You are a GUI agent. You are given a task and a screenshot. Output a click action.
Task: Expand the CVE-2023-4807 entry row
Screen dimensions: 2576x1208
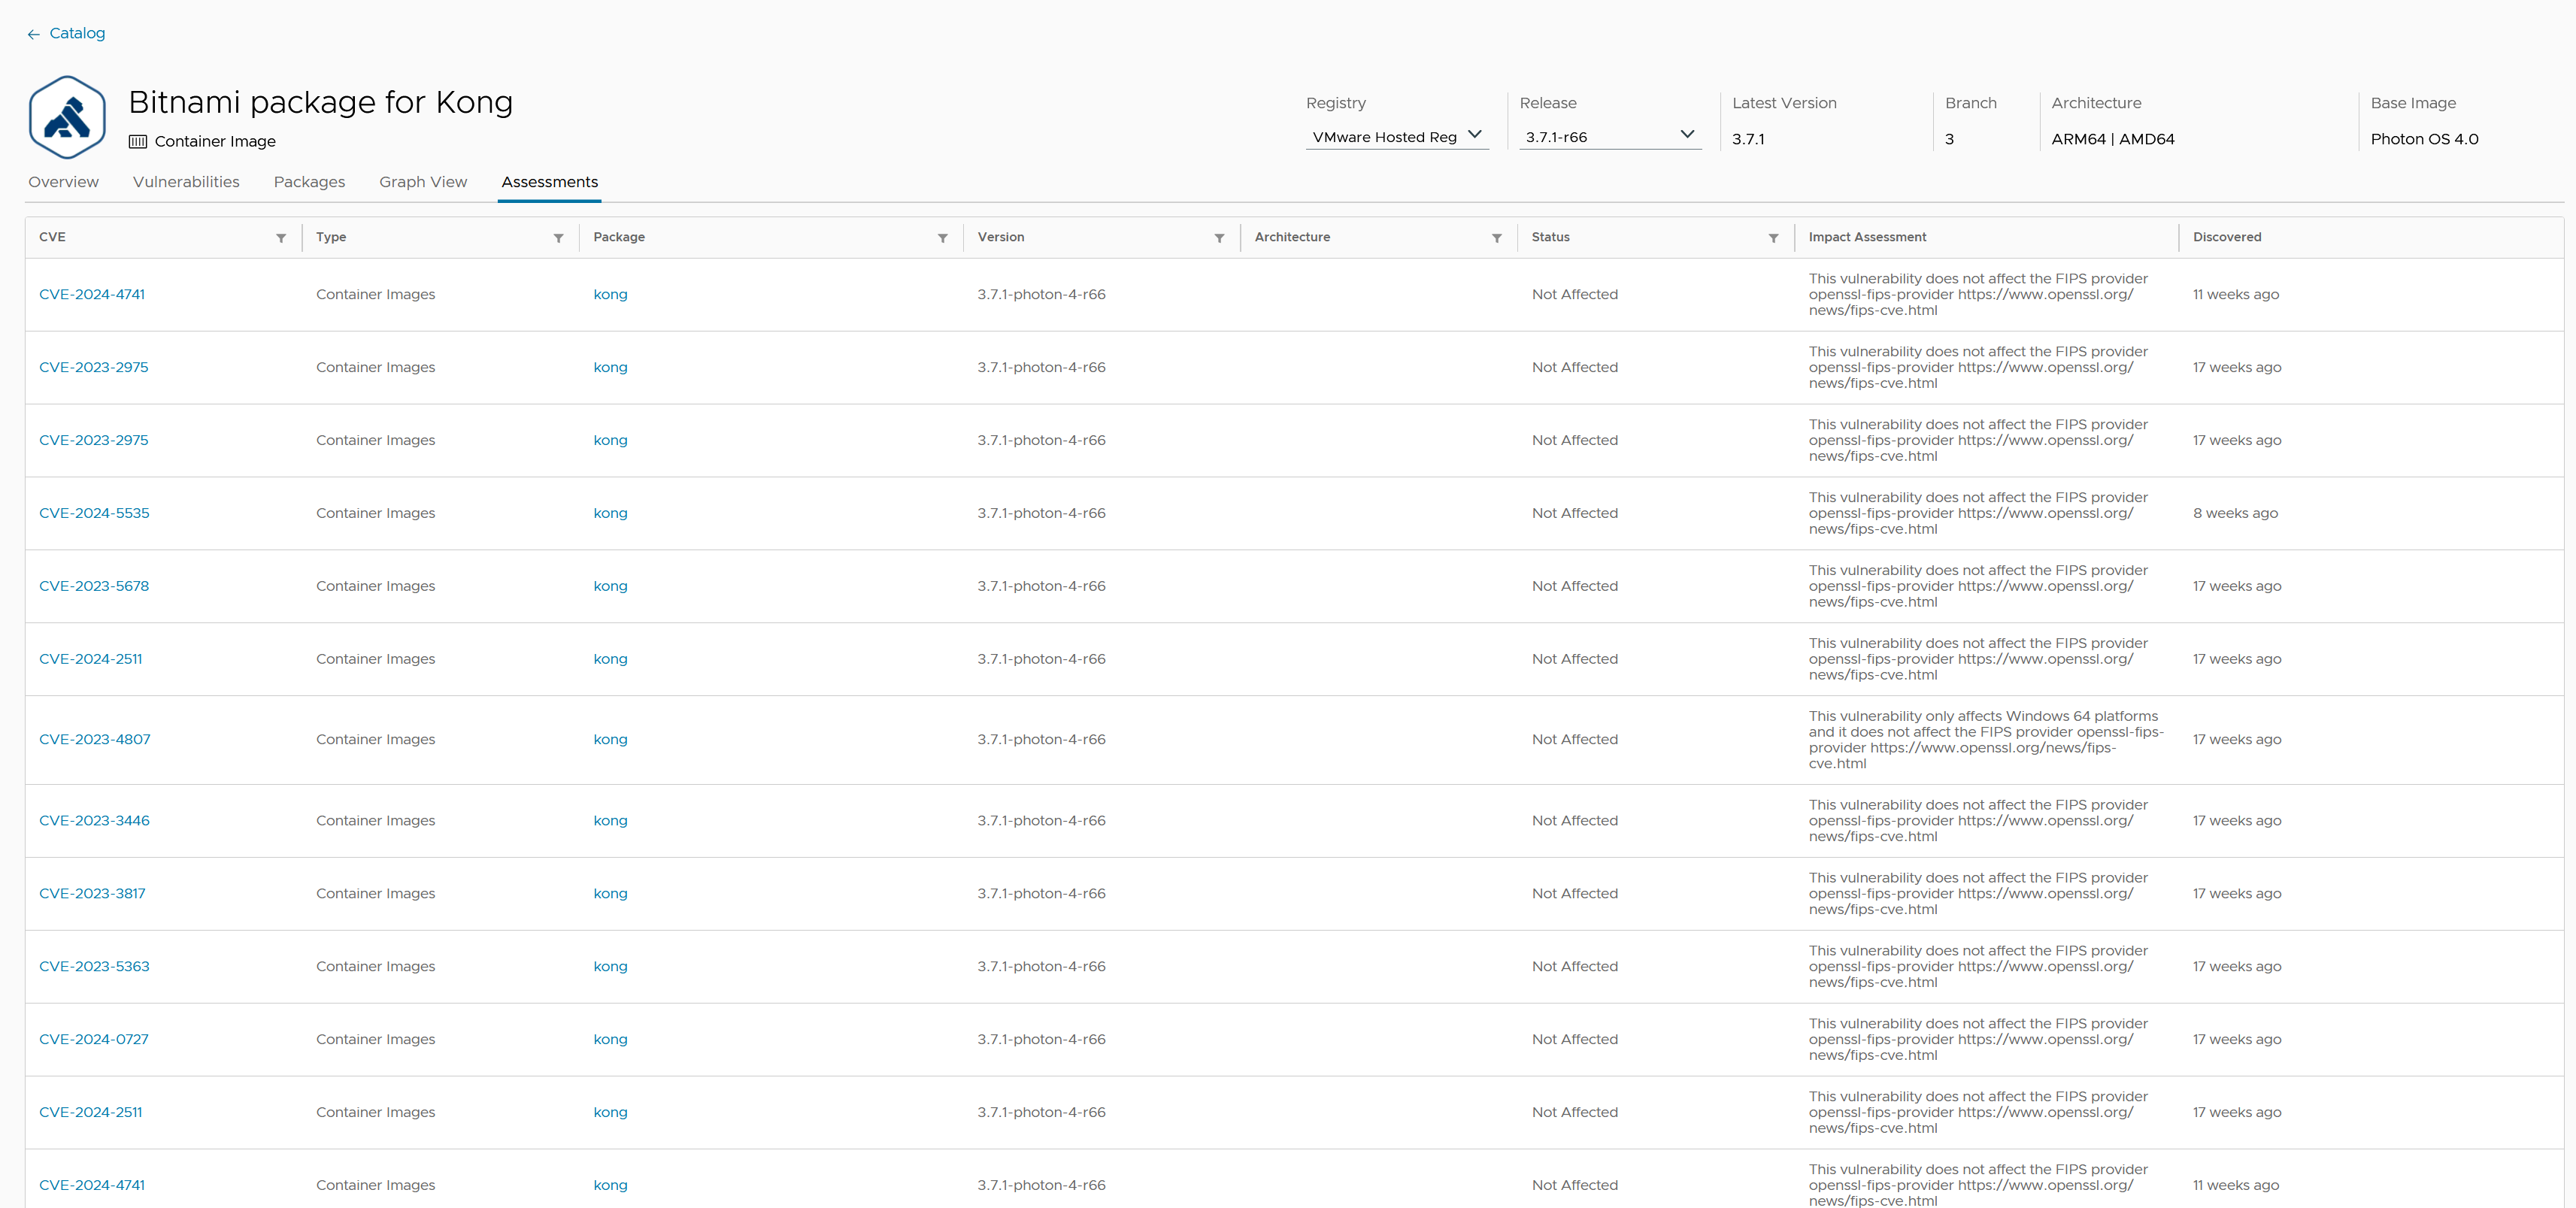point(94,738)
